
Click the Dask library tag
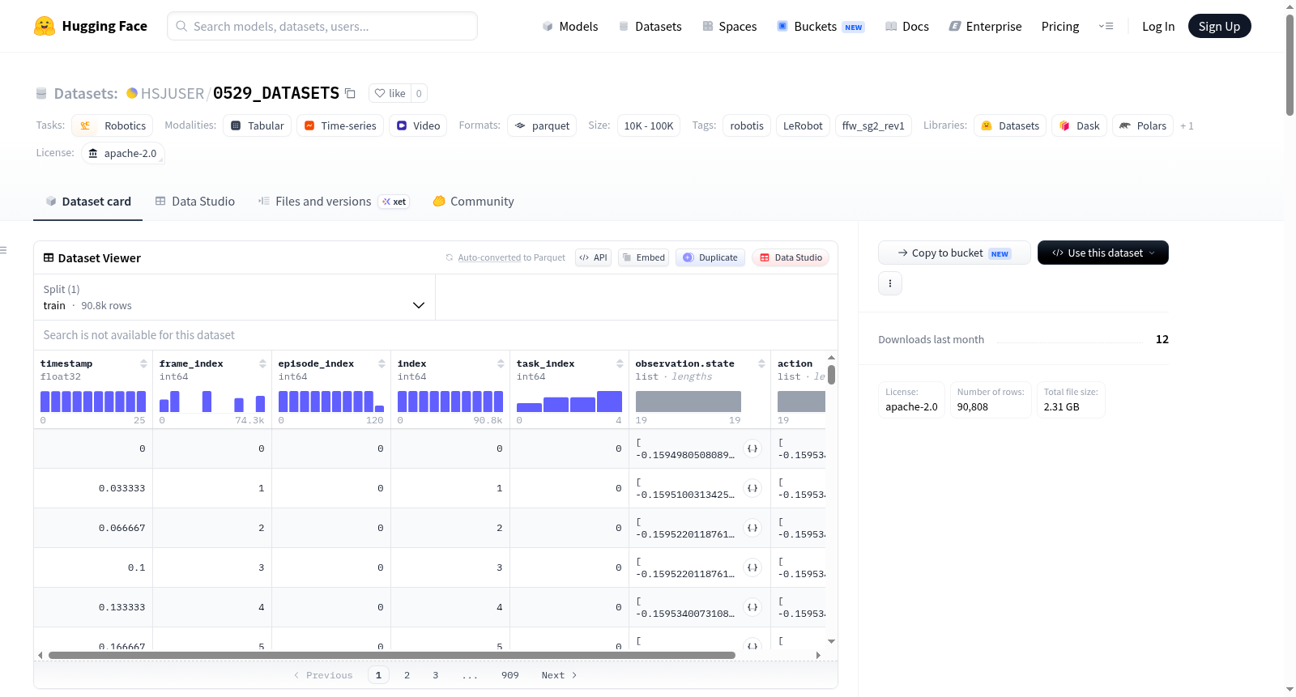pos(1079,125)
